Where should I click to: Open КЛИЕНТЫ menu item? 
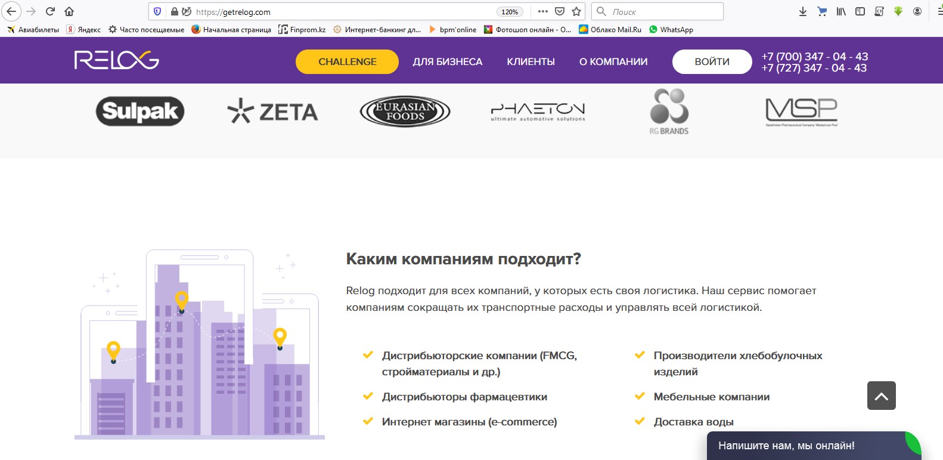point(531,61)
